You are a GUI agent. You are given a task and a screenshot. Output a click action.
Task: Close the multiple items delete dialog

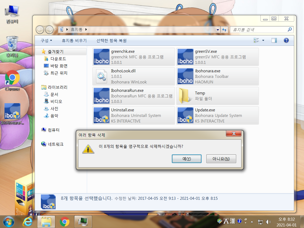234,134
